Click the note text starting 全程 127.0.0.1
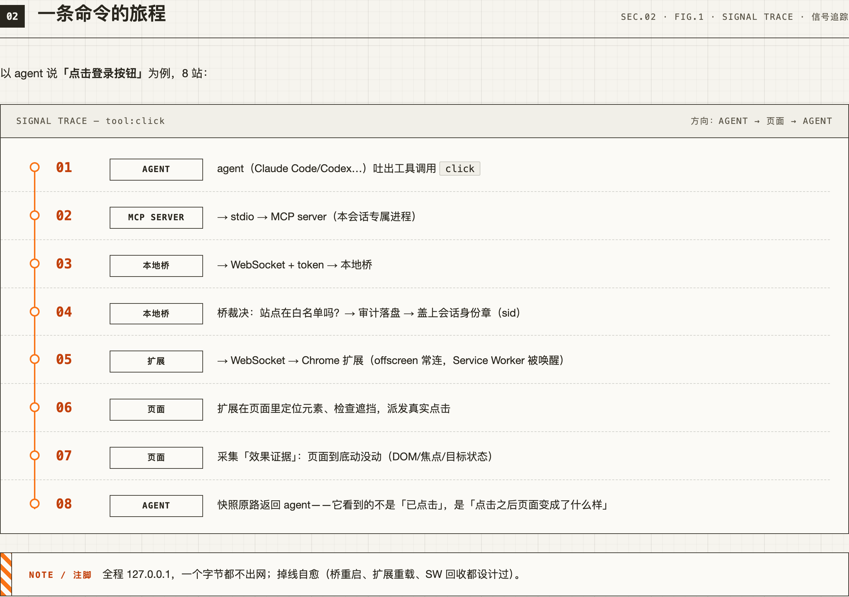Screen dimensions: 849x597 coord(312,574)
